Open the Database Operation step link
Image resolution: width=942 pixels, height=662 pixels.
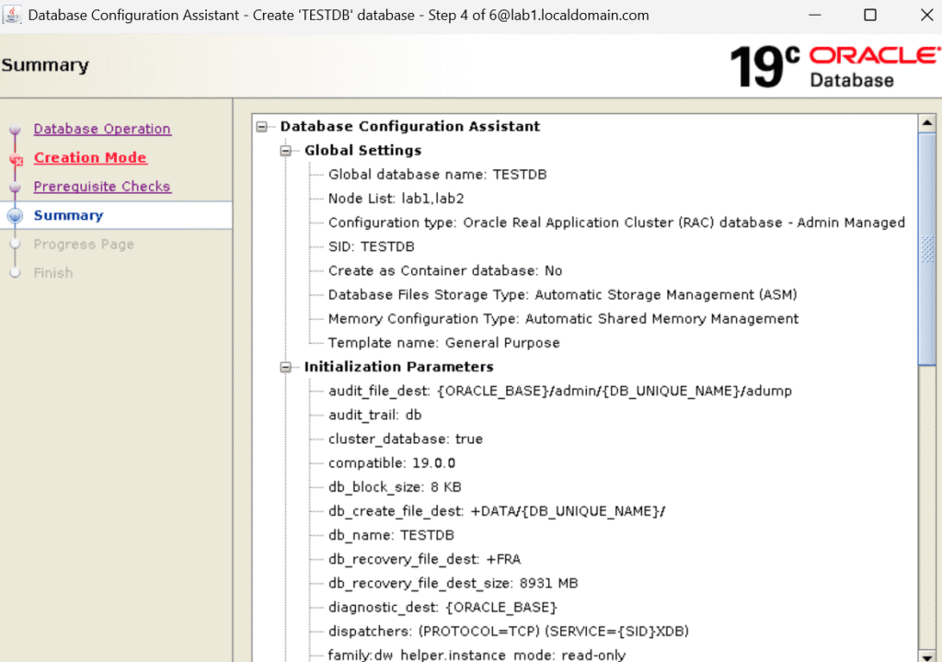click(102, 129)
